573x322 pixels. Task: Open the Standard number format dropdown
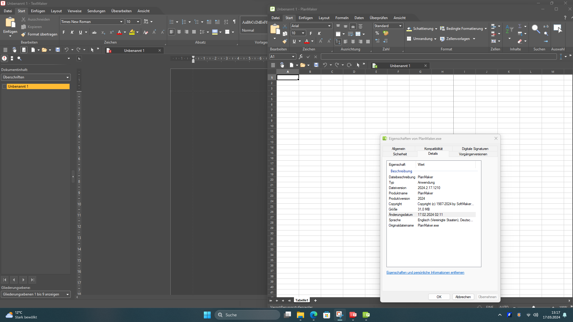[400, 26]
